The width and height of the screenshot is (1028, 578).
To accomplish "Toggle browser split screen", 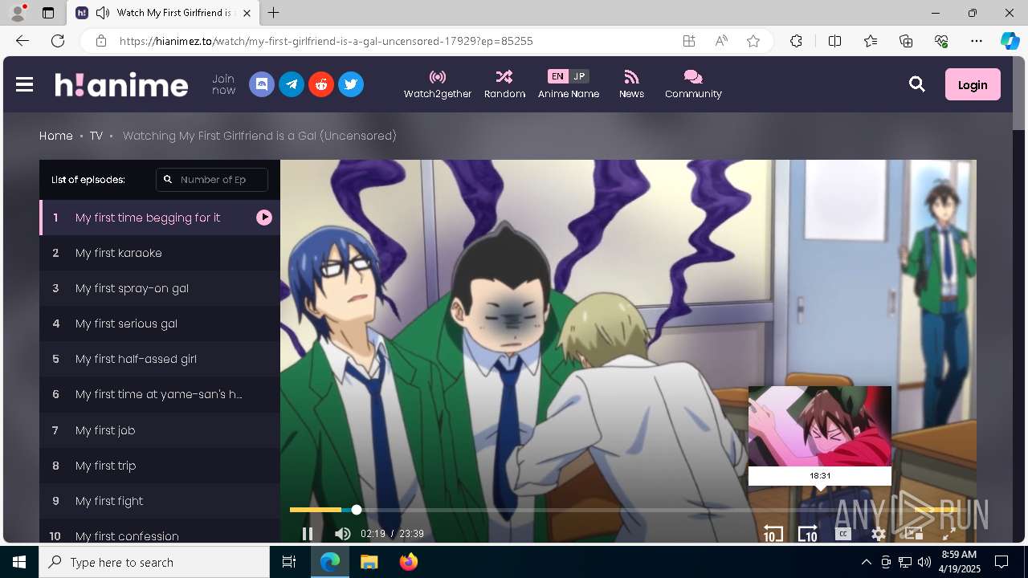I will click(834, 41).
